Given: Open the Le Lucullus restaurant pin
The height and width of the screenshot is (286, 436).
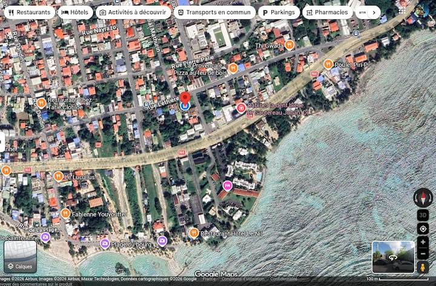Looking at the screenshot, I should tap(58, 177).
